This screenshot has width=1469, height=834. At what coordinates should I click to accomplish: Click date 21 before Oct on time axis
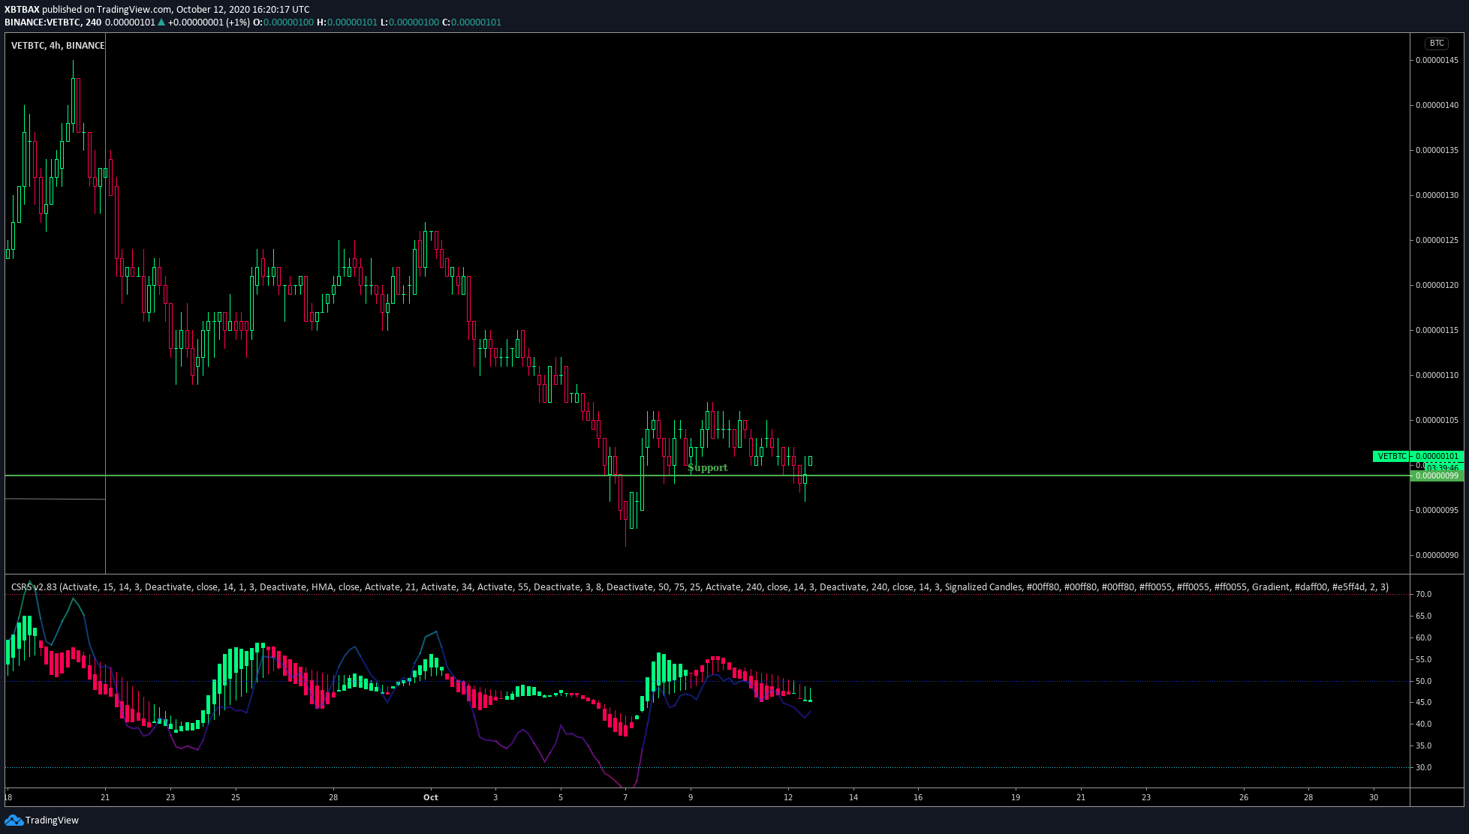pyautogui.click(x=105, y=797)
